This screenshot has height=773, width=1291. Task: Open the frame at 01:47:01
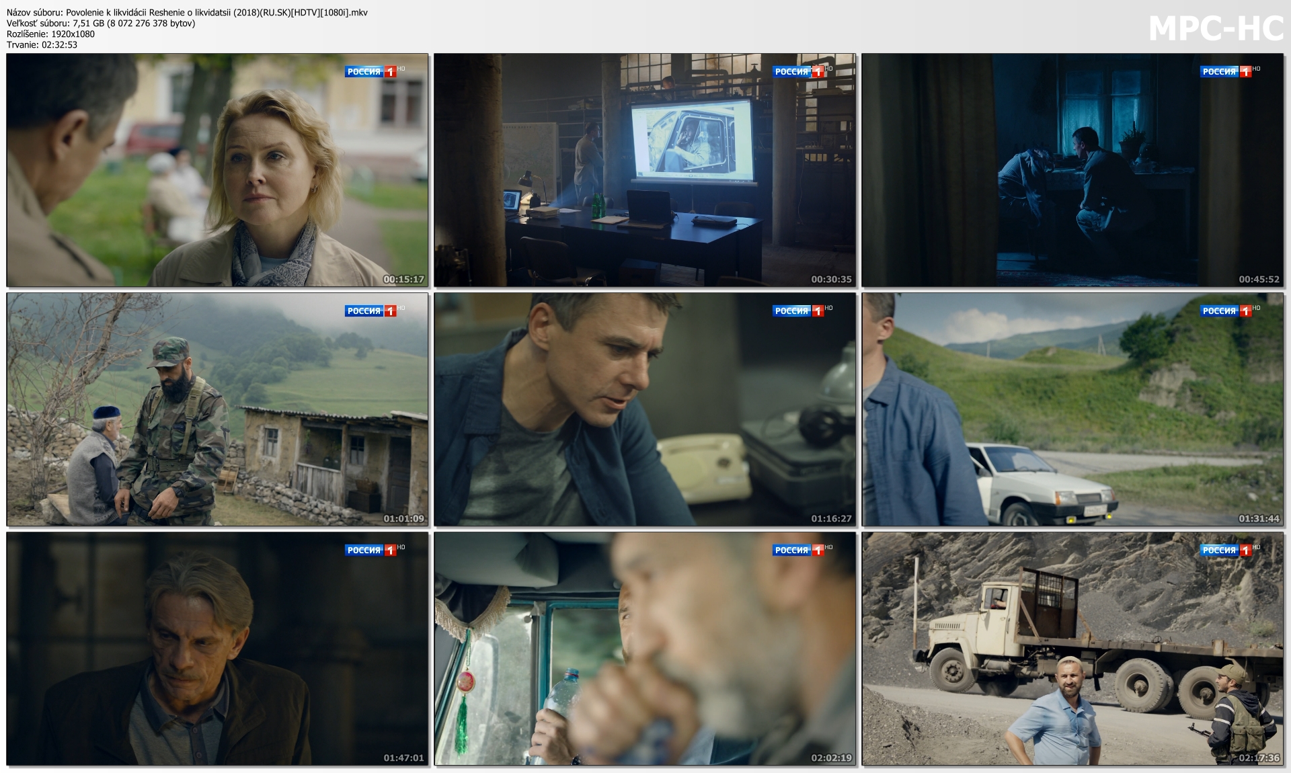click(x=217, y=649)
